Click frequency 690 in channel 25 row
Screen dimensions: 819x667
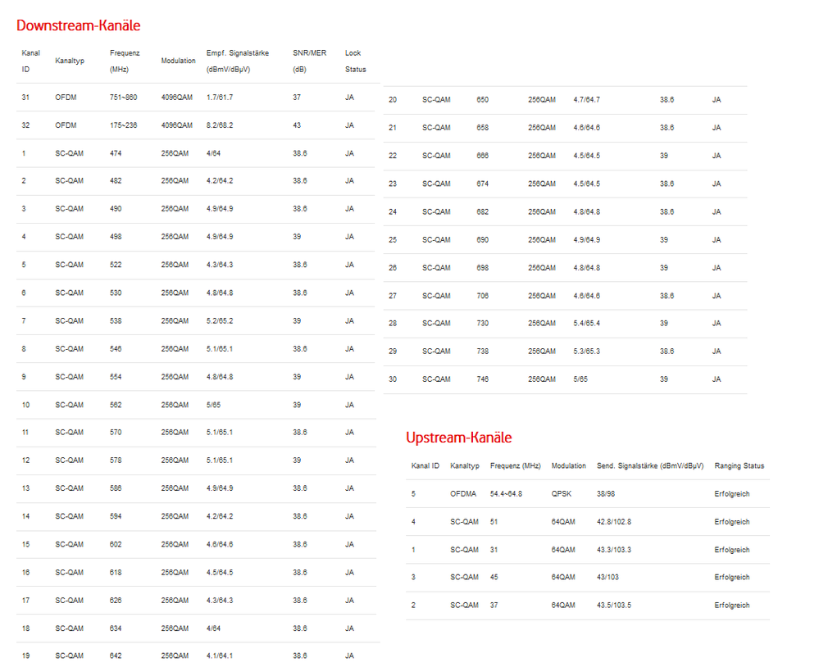tap(483, 240)
